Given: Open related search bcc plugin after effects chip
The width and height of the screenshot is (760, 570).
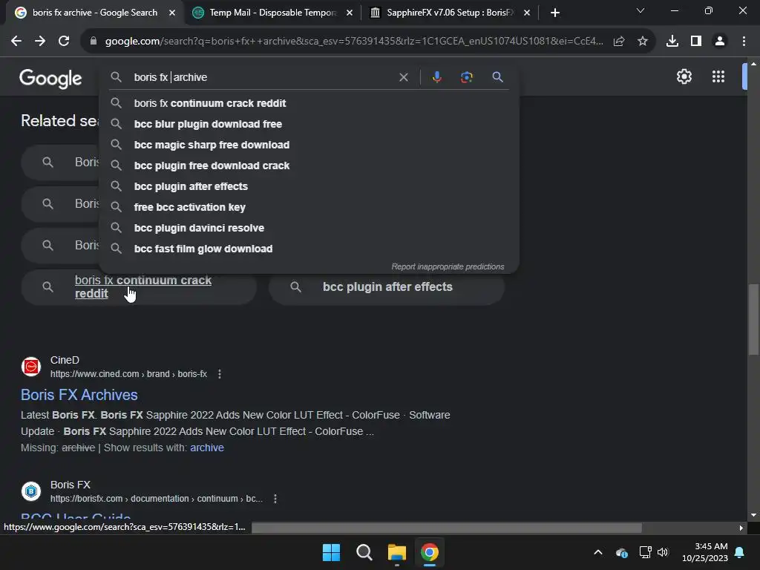Looking at the screenshot, I should 387,287.
